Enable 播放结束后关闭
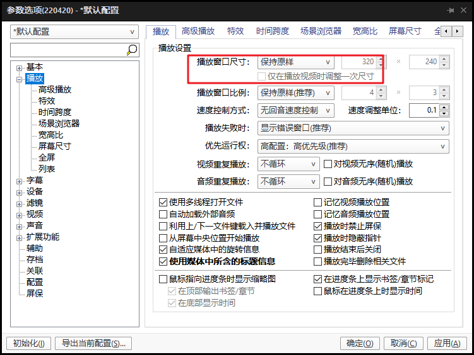 tap(317, 249)
